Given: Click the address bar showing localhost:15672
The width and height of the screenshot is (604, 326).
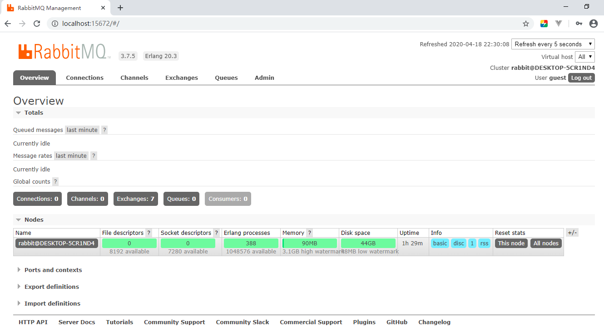Looking at the screenshot, I should point(291,24).
